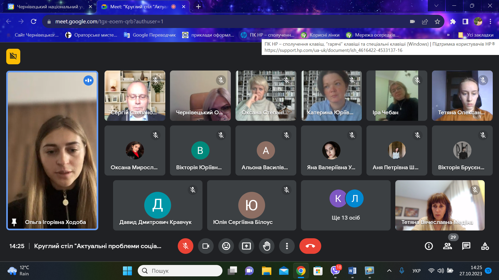Unmute the red microphone button
The image size is (499, 280).
185,246
